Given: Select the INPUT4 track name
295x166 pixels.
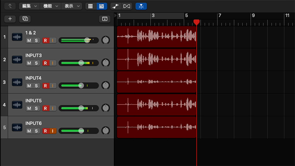Looking at the screenshot, I should (33, 78).
